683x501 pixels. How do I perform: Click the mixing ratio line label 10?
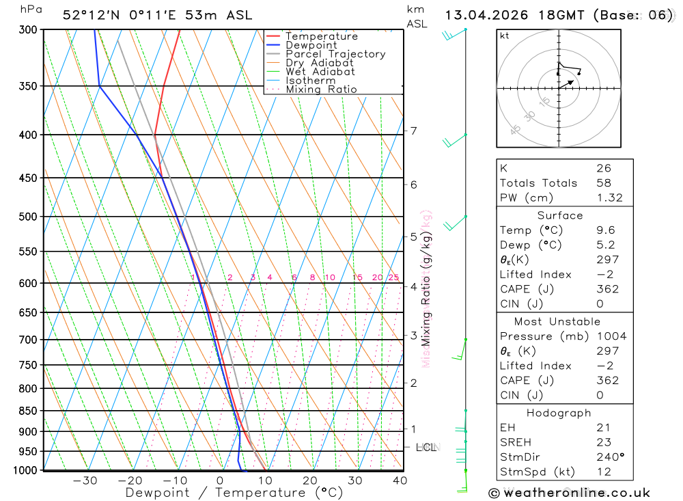coord(330,277)
